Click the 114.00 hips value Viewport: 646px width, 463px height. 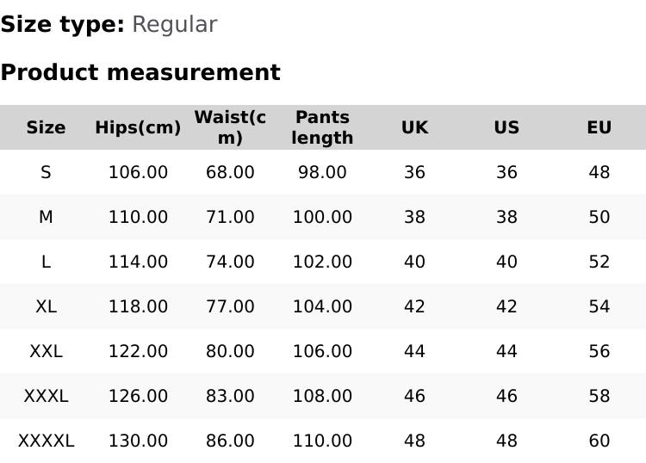(138, 262)
